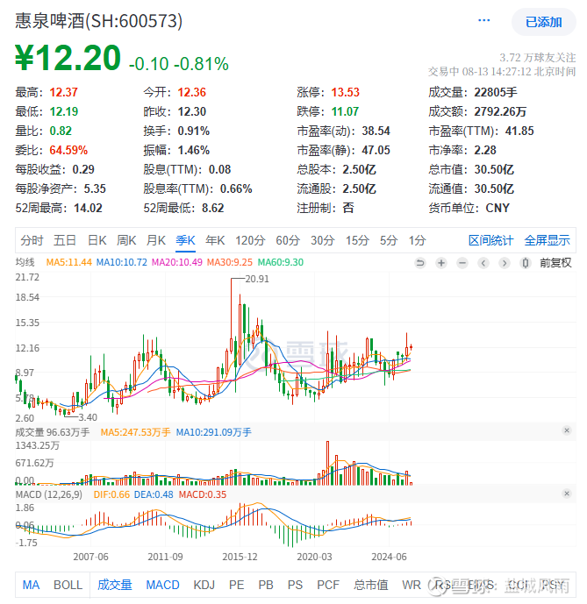Select the 120分 interval tab
This screenshot has width=587, height=604.
250,240
